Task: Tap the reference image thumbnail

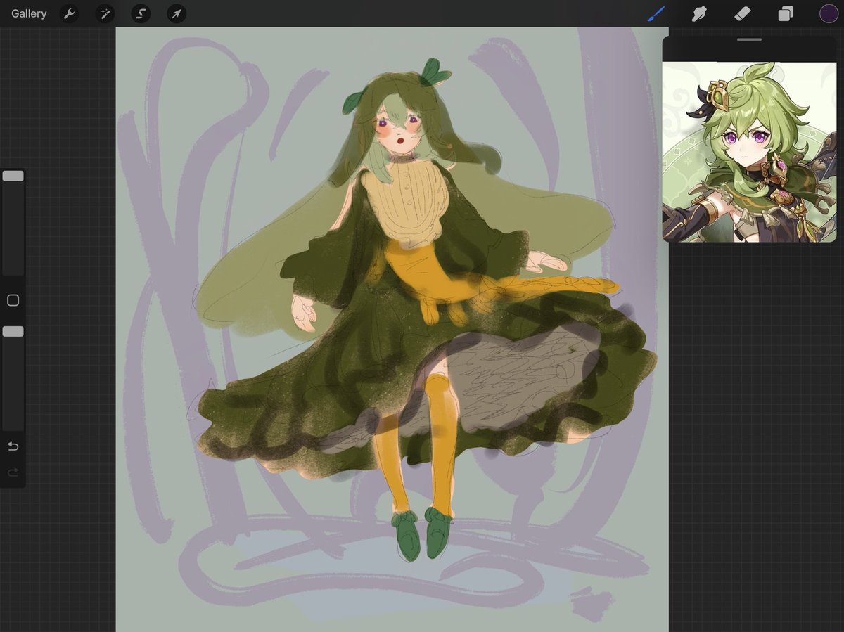Action: pyautogui.click(x=750, y=152)
